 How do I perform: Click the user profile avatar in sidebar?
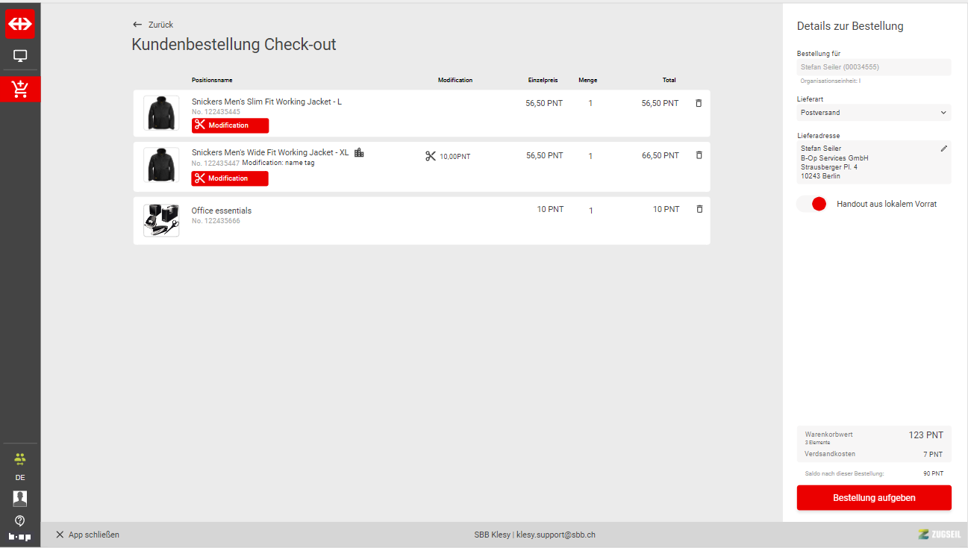click(x=20, y=498)
